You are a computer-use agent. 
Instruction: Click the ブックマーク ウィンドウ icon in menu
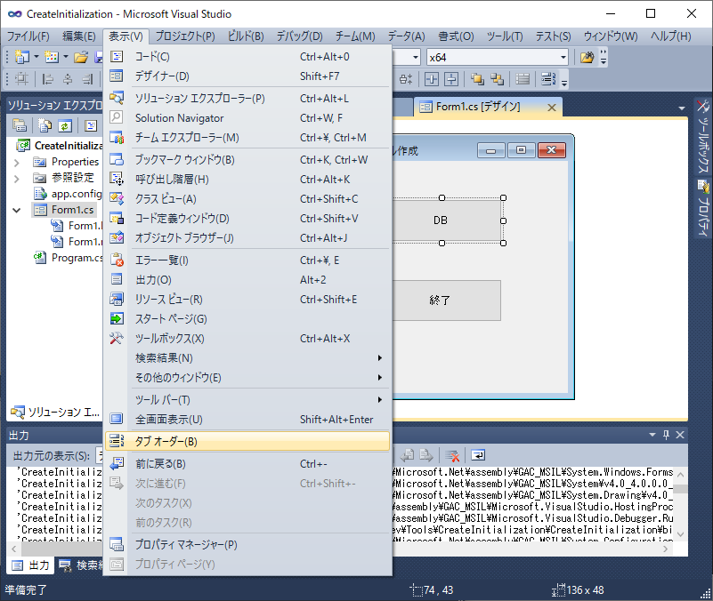[117, 159]
